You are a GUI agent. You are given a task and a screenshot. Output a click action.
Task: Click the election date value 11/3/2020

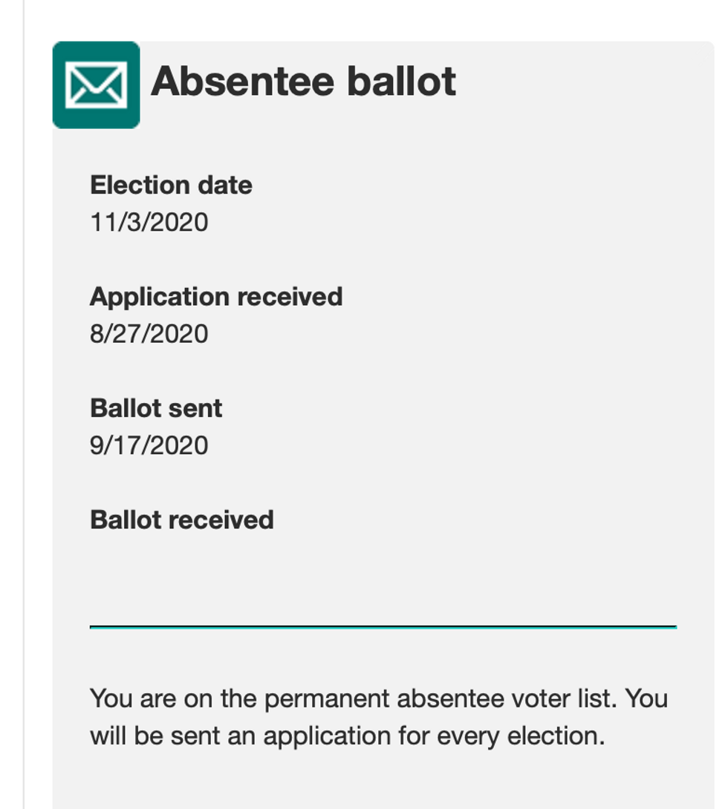point(149,222)
